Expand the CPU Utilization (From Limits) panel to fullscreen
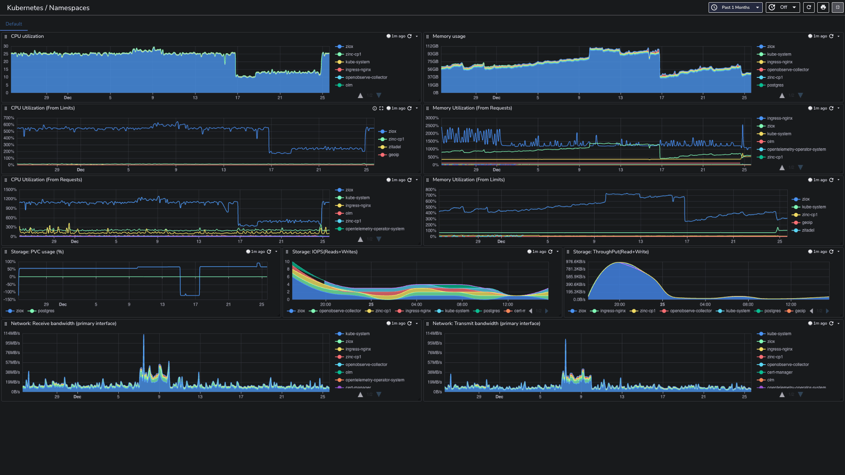Viewport: 845px width, 475px height. 381,108
